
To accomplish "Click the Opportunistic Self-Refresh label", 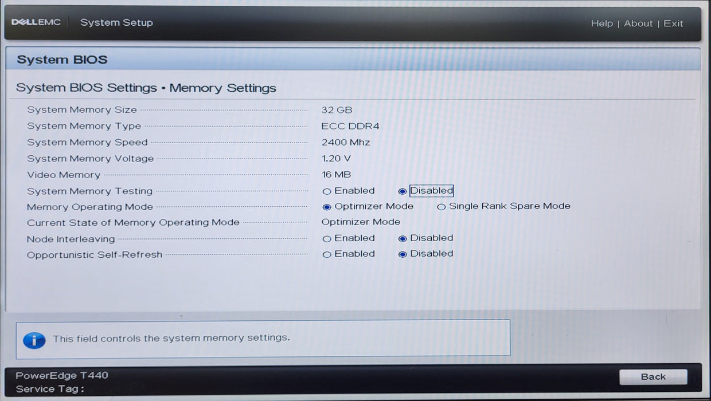I will click(95, 255).
